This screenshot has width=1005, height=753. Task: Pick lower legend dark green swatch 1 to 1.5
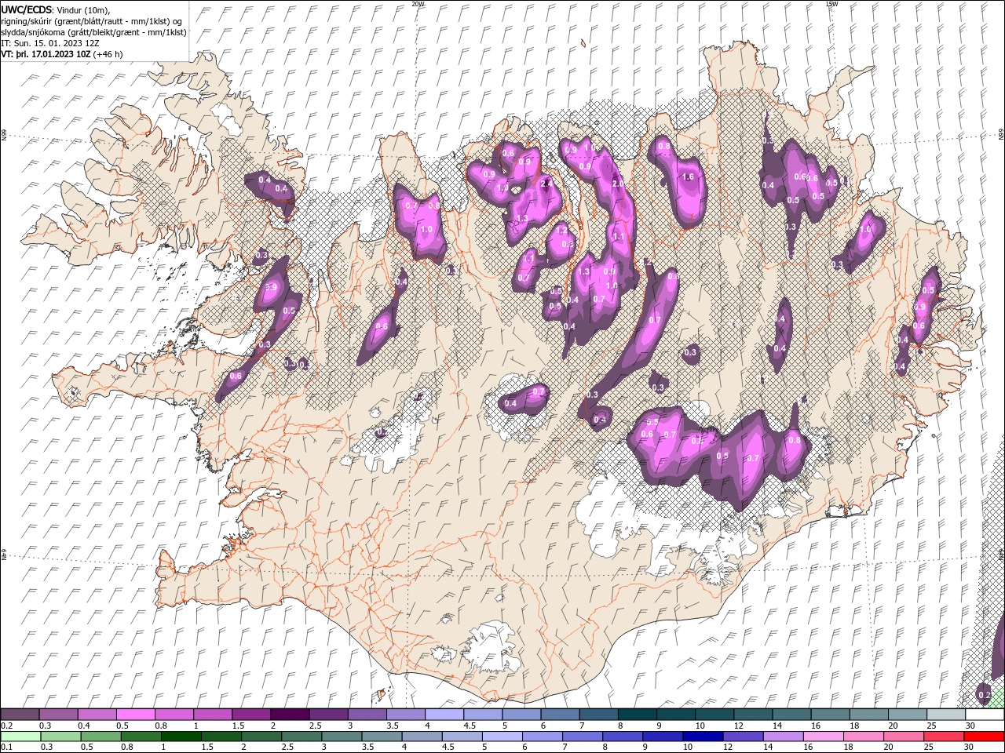coord(181,737)
